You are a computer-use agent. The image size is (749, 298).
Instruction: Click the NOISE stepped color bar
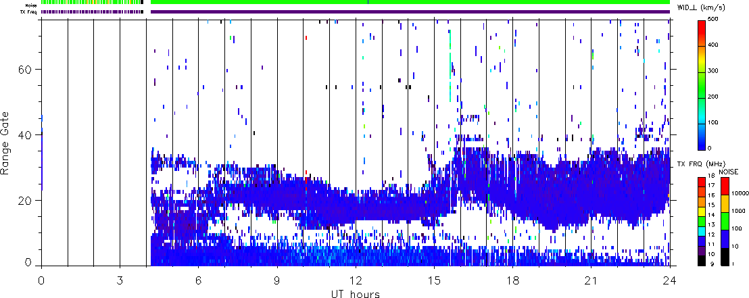[725, 222]
